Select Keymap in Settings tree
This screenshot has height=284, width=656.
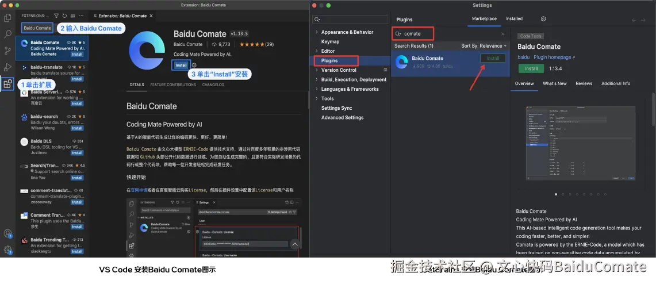[x=330, y=42]
